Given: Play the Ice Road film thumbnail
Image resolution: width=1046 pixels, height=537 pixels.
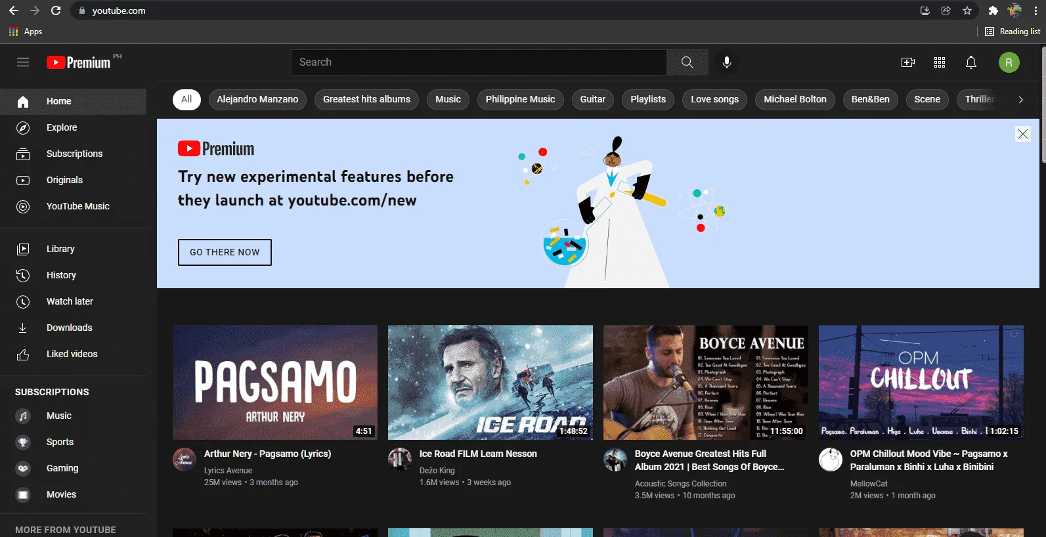Looking at the screenshot, I should [490, 383].
